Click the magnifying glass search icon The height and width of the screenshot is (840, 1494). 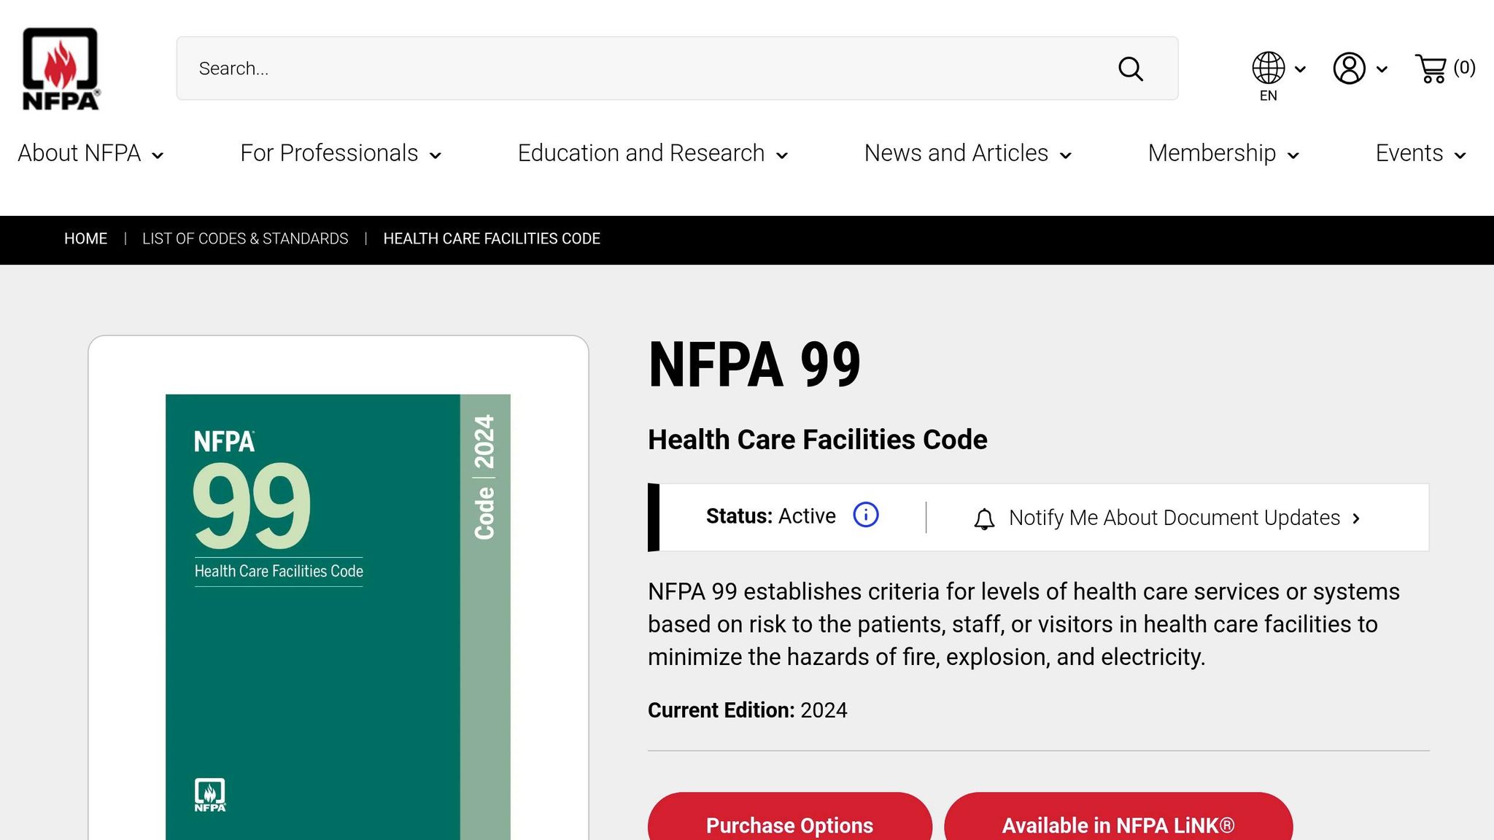1131,69
